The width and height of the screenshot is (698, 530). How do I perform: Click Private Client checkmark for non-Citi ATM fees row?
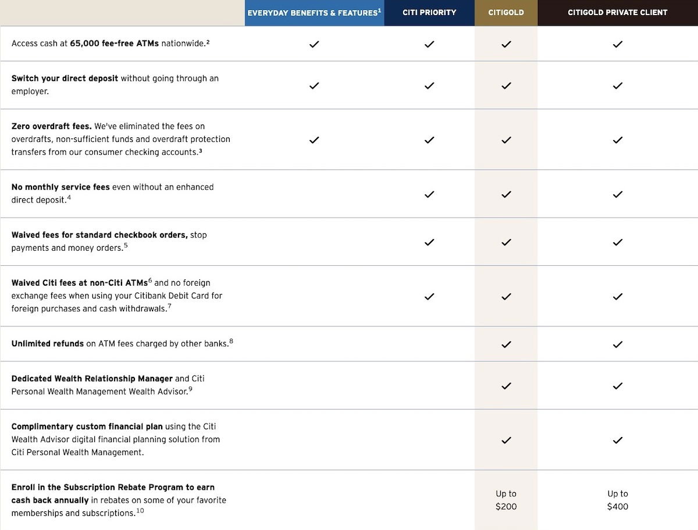click(x=618, y=296)
